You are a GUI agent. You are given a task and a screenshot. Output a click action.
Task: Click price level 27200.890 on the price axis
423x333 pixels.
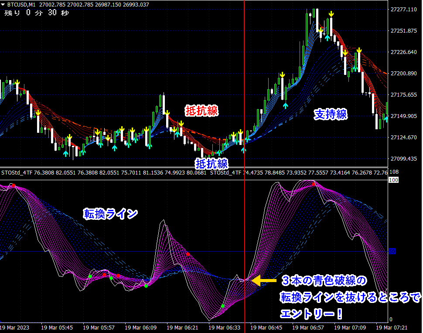tap(403, 73)
